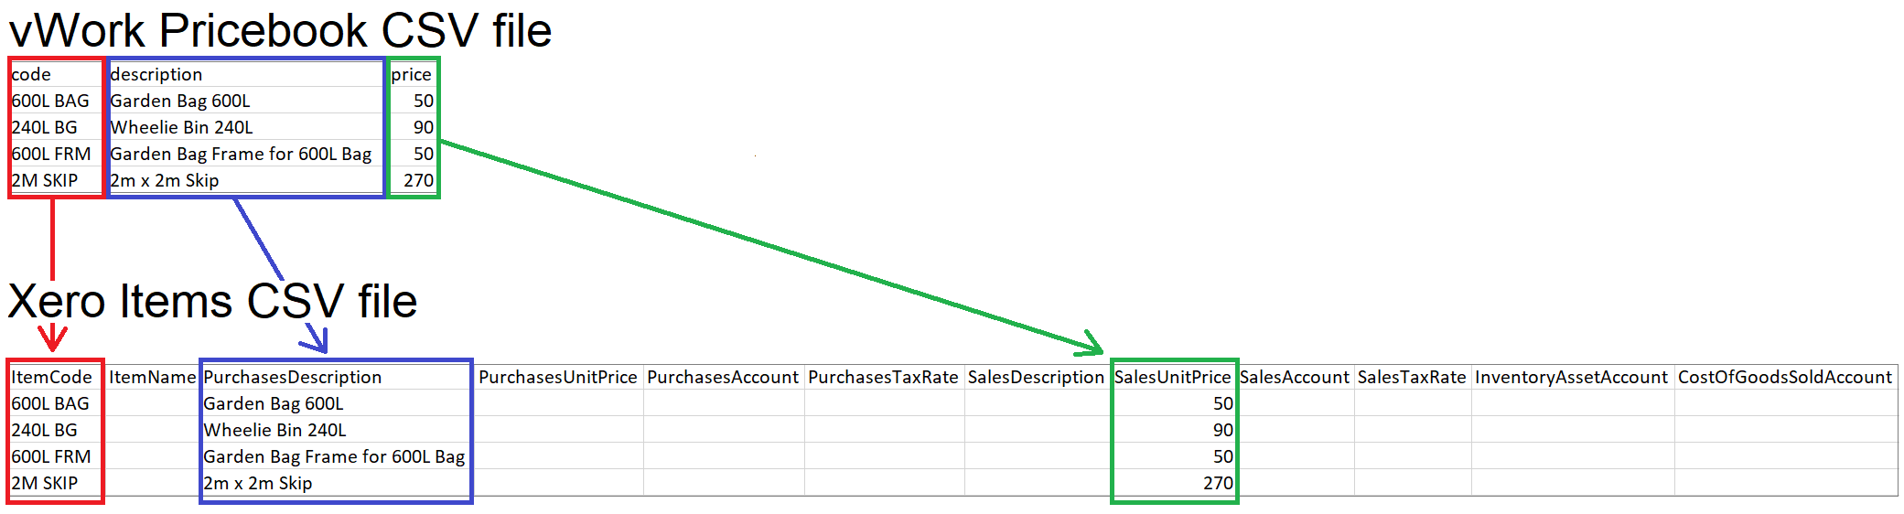
Task: Click price 90 in the vWork Pricebook table
Action: click(424, 127)
